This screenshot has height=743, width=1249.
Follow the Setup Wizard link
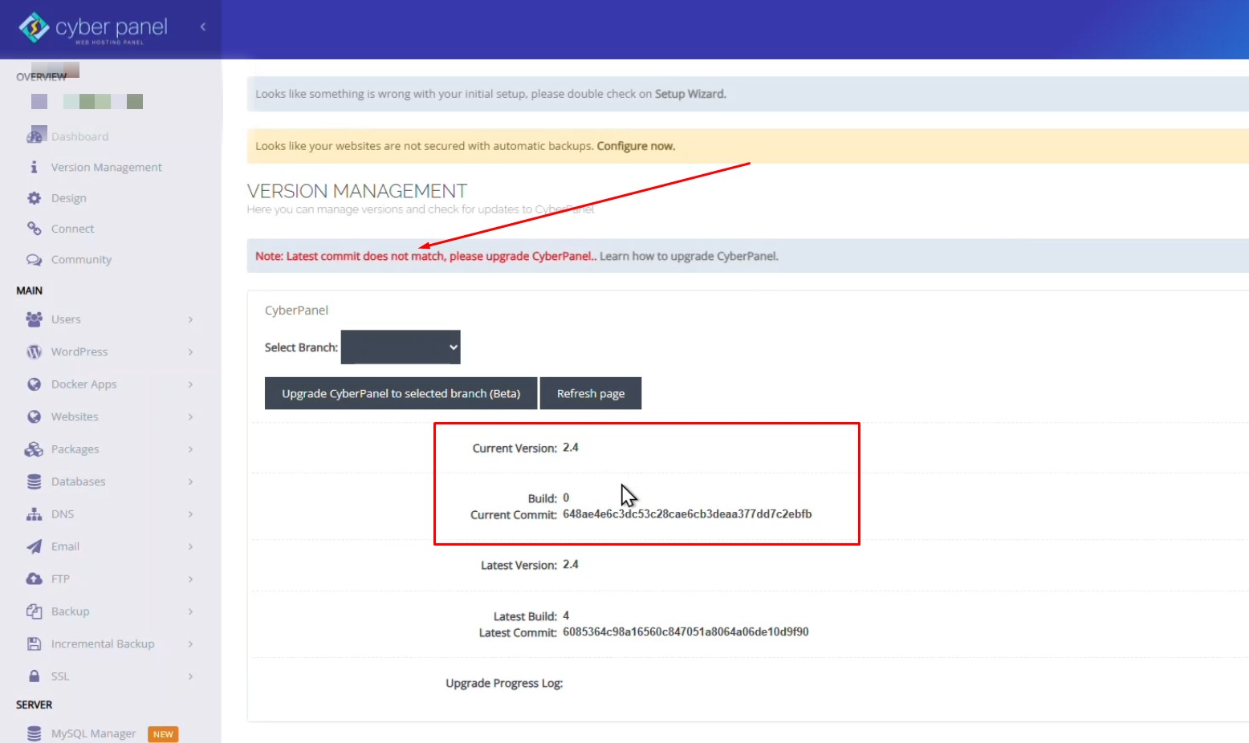(x=690, y=94)
